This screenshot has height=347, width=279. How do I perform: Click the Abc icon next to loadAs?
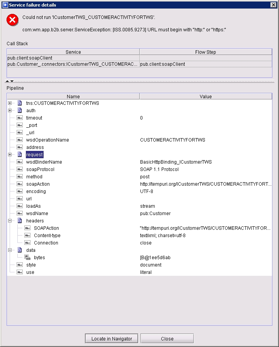(x=20, y=206)
